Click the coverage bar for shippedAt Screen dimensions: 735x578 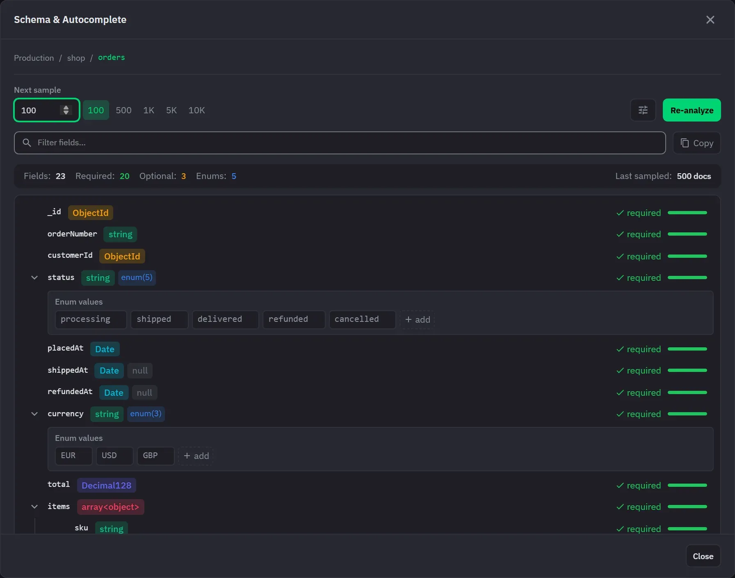(687, 370)
